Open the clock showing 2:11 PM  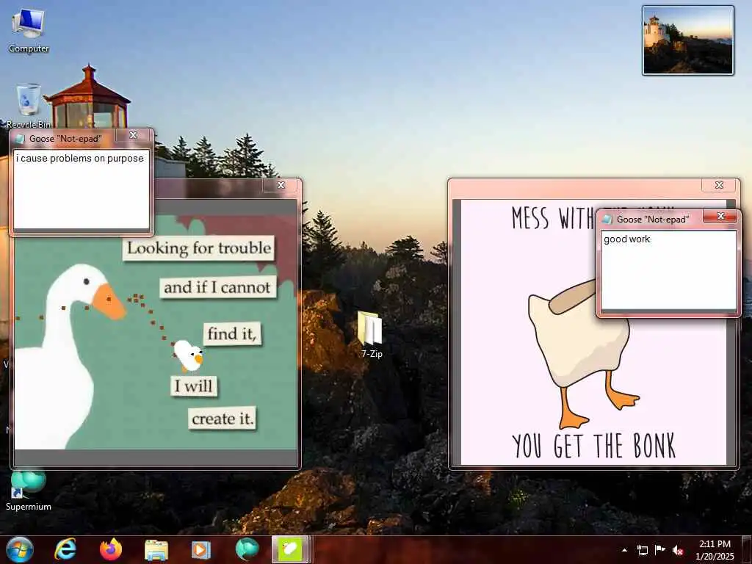pos(715,549)
